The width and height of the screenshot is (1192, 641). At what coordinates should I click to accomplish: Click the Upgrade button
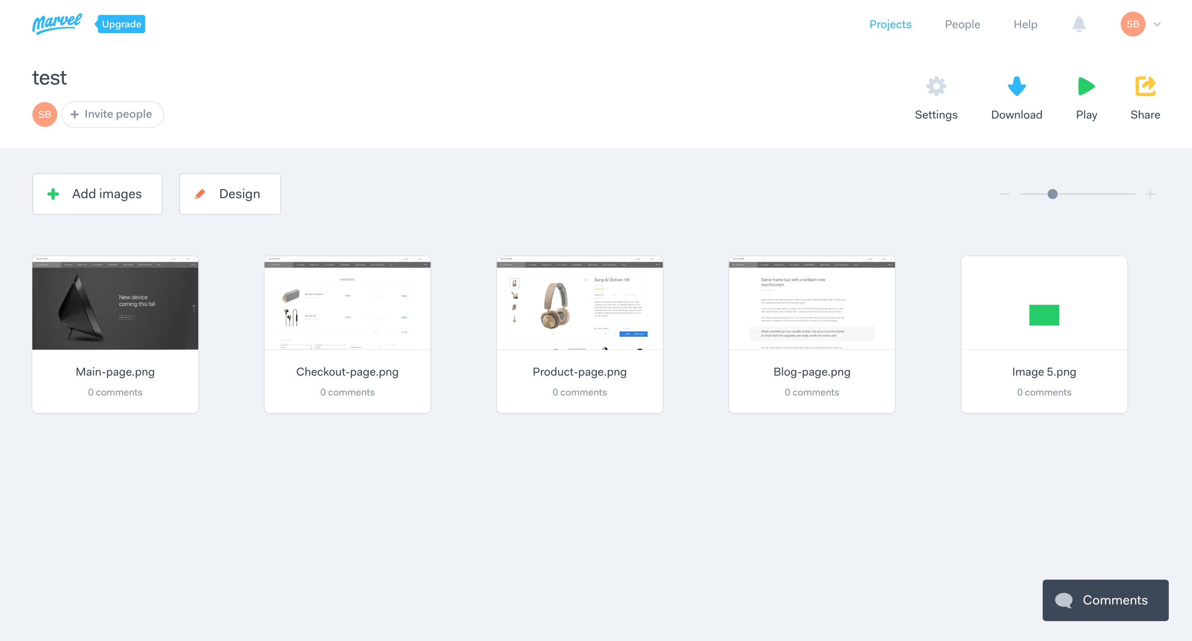tap(121, 24)
